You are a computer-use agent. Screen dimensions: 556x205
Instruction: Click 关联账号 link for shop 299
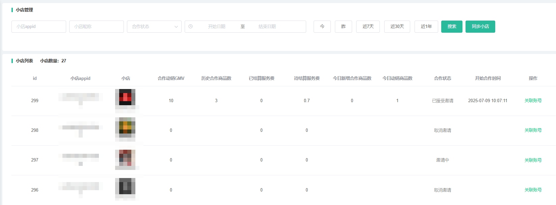click(x=533, y=100)
